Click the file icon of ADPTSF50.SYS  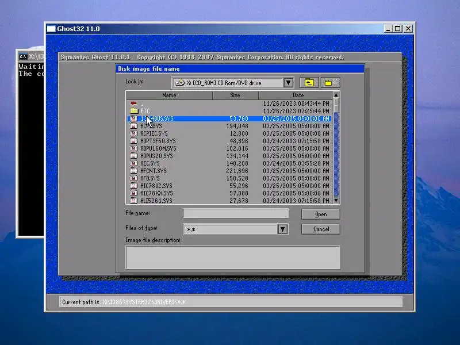pyautogui.click(x=134, y=141)
